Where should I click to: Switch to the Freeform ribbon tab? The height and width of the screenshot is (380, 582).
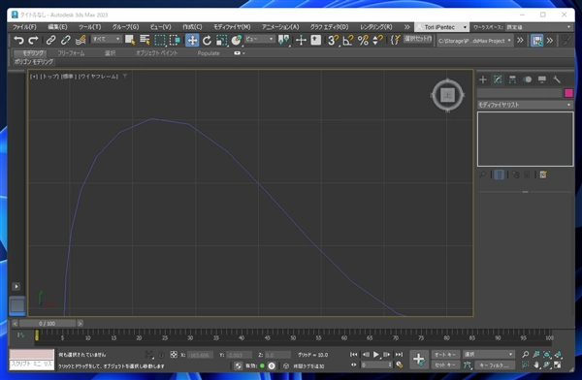(x=71, y=53)
